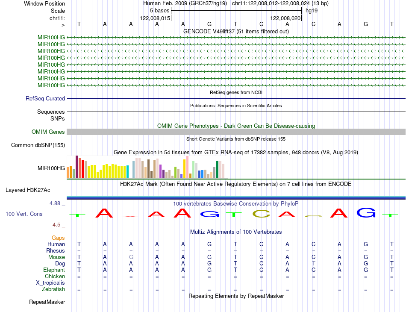Click the OMIM Genes label

pos(48,132)
